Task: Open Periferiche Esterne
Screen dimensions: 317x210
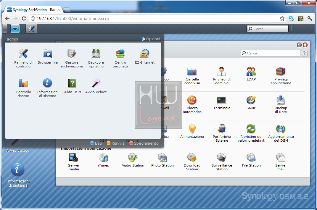Action: click(222, 133)
